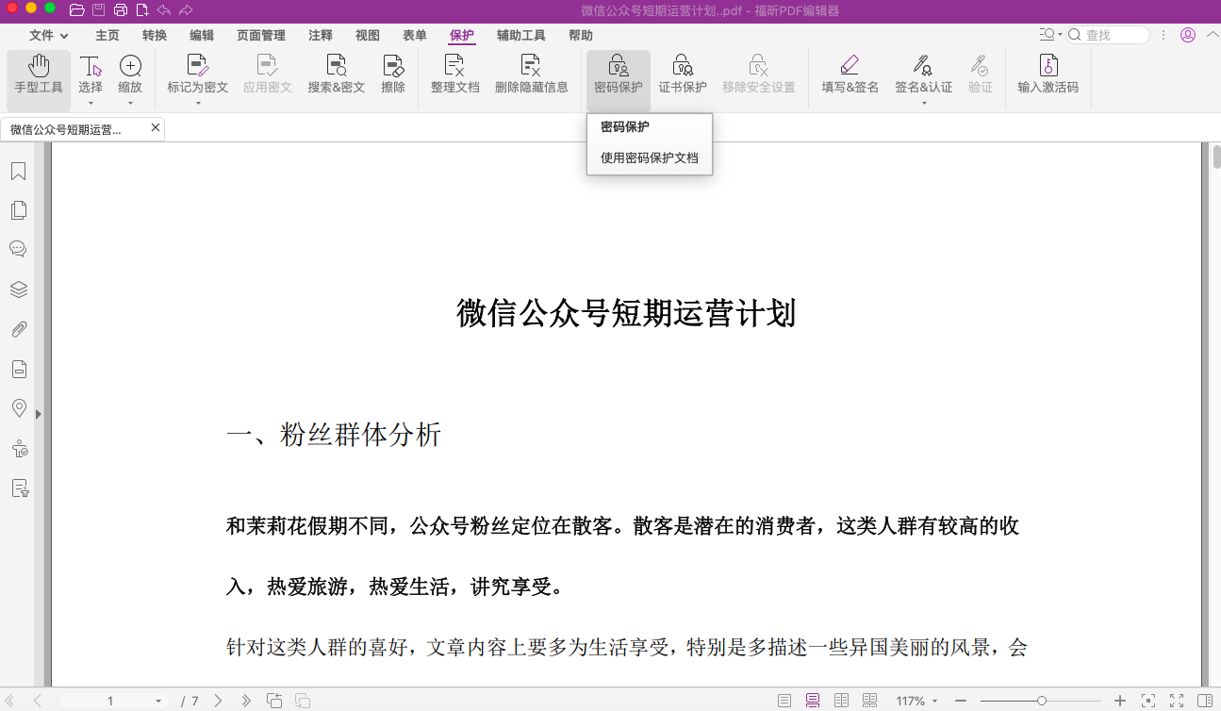Click 填写&签名 in the ribbon
The image size is (1221, 711).
point(848,75)
